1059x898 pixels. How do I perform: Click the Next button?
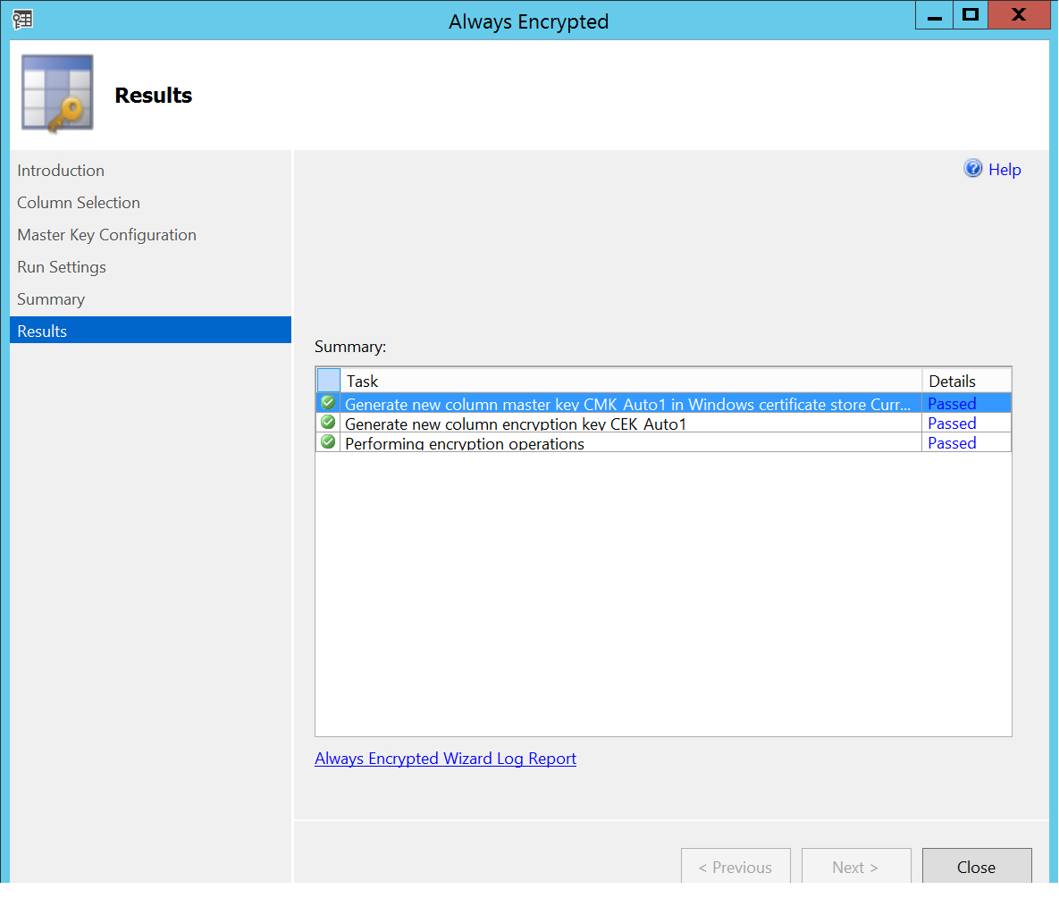[856, 867]
